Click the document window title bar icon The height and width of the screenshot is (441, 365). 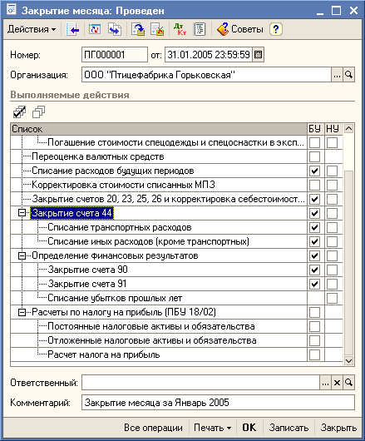[12, 10]
